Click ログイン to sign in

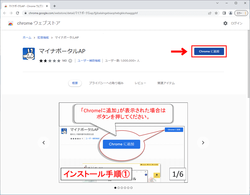tap(237, 23)
